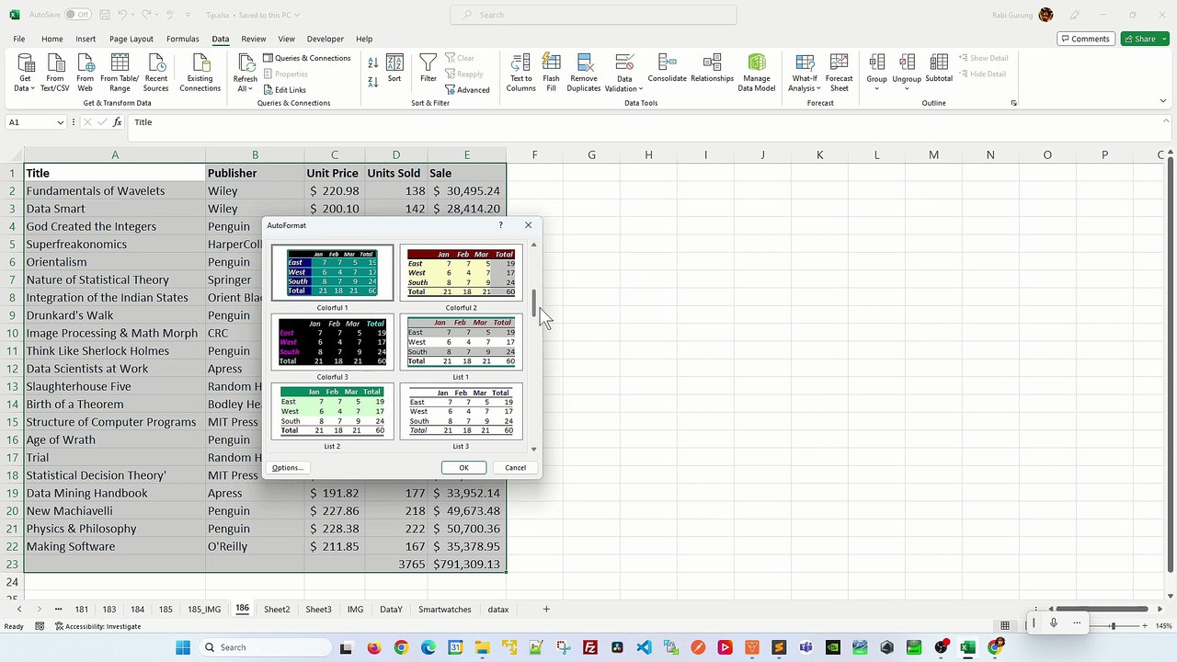Click the zoom slider in status bar
Viewport: 1177px width, 662px height.
click(x=1113, y=626)
